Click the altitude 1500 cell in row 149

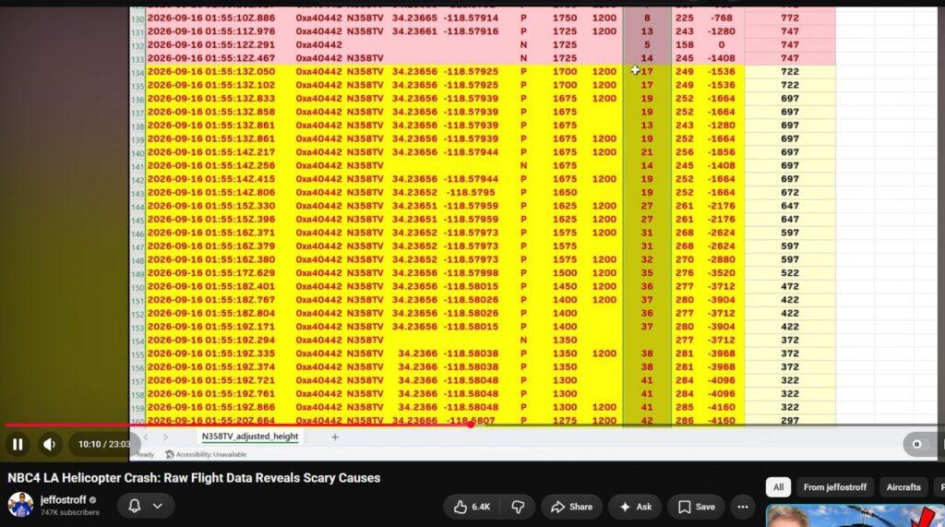pos(565,272)
